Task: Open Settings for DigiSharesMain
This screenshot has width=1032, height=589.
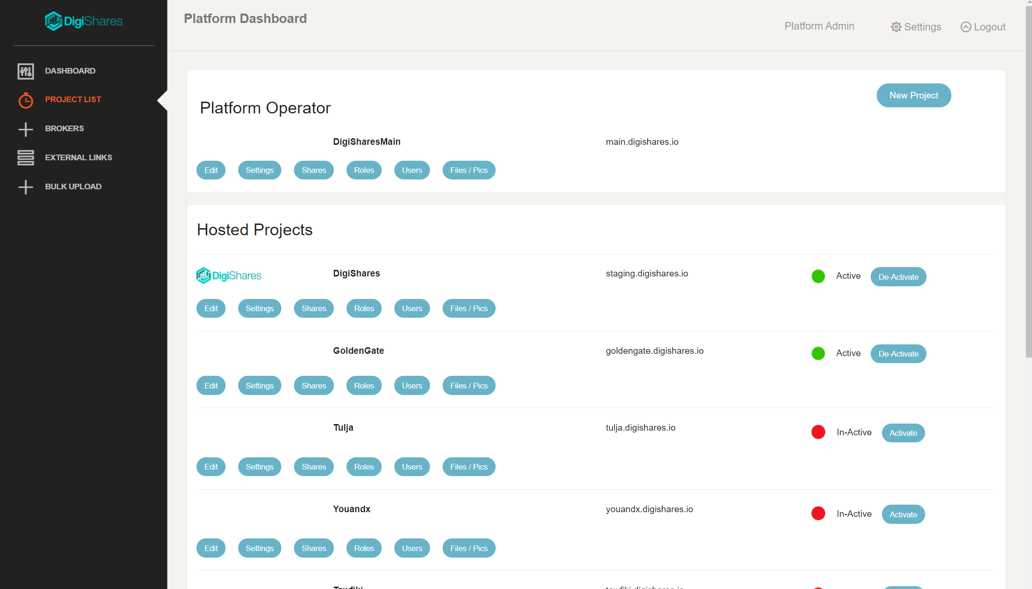Action: [x=260, y=170]
